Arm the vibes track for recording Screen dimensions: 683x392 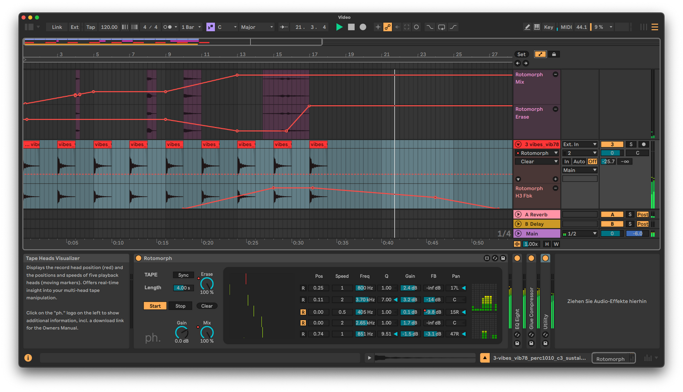643,145
